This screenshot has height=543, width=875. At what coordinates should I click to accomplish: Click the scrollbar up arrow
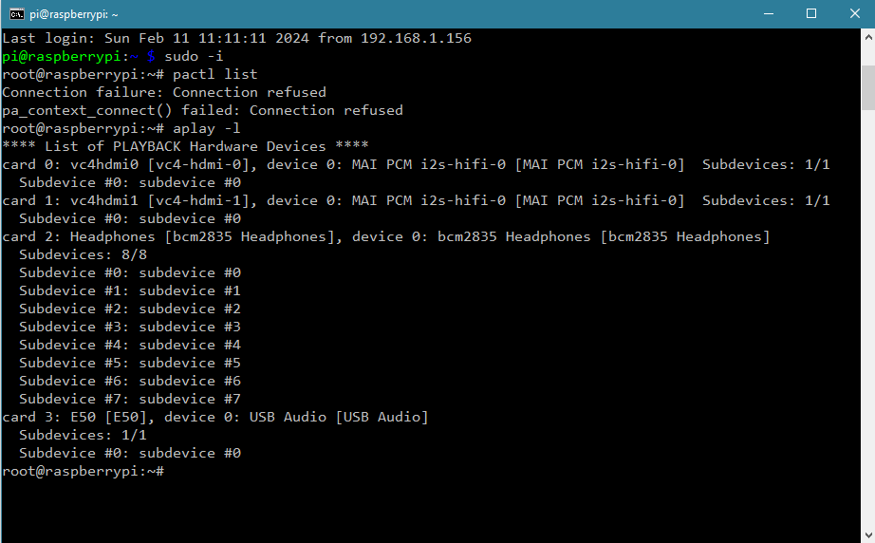click(x=868, y=37)
